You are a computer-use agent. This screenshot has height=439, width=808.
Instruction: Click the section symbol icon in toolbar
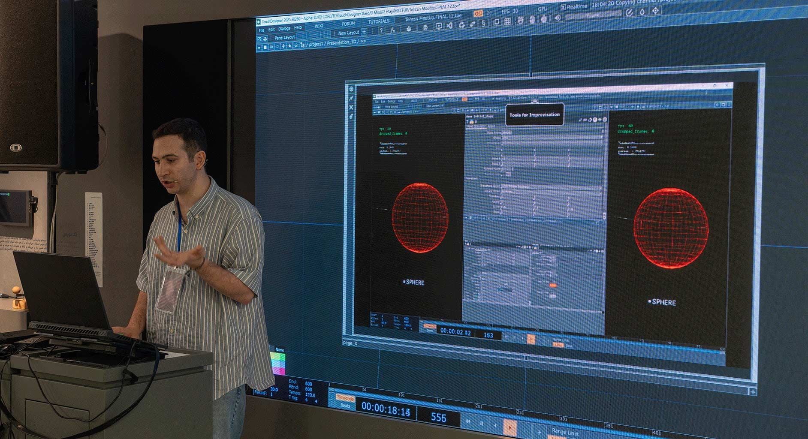(483, 23)
